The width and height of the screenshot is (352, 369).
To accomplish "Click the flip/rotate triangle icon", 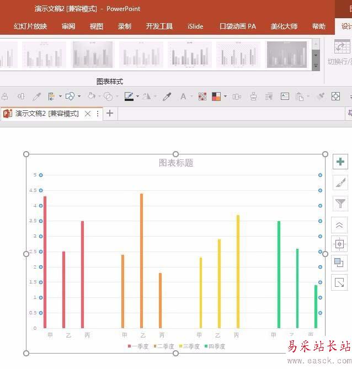I will (146, 97).
